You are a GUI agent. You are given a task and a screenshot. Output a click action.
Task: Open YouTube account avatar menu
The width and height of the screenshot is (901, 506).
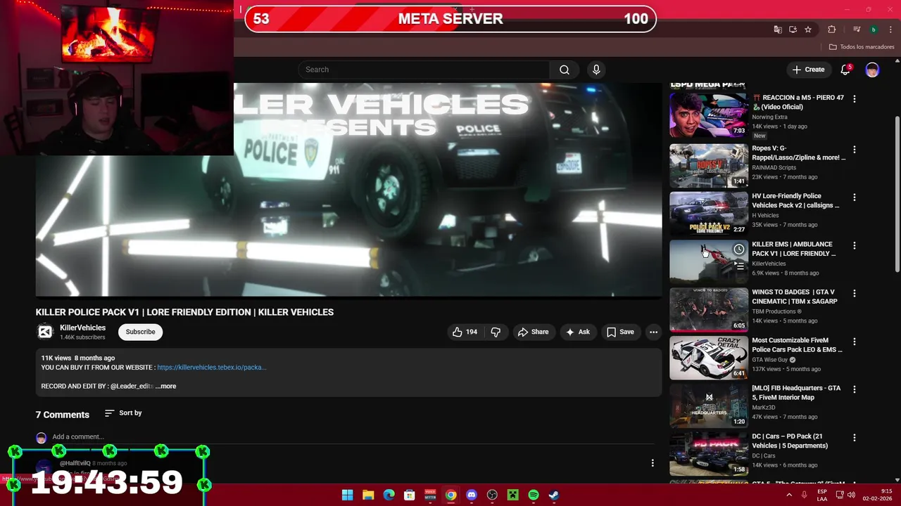(872, 70)
